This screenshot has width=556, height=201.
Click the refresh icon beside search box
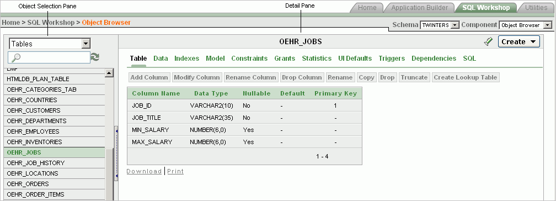coord(95,57)
